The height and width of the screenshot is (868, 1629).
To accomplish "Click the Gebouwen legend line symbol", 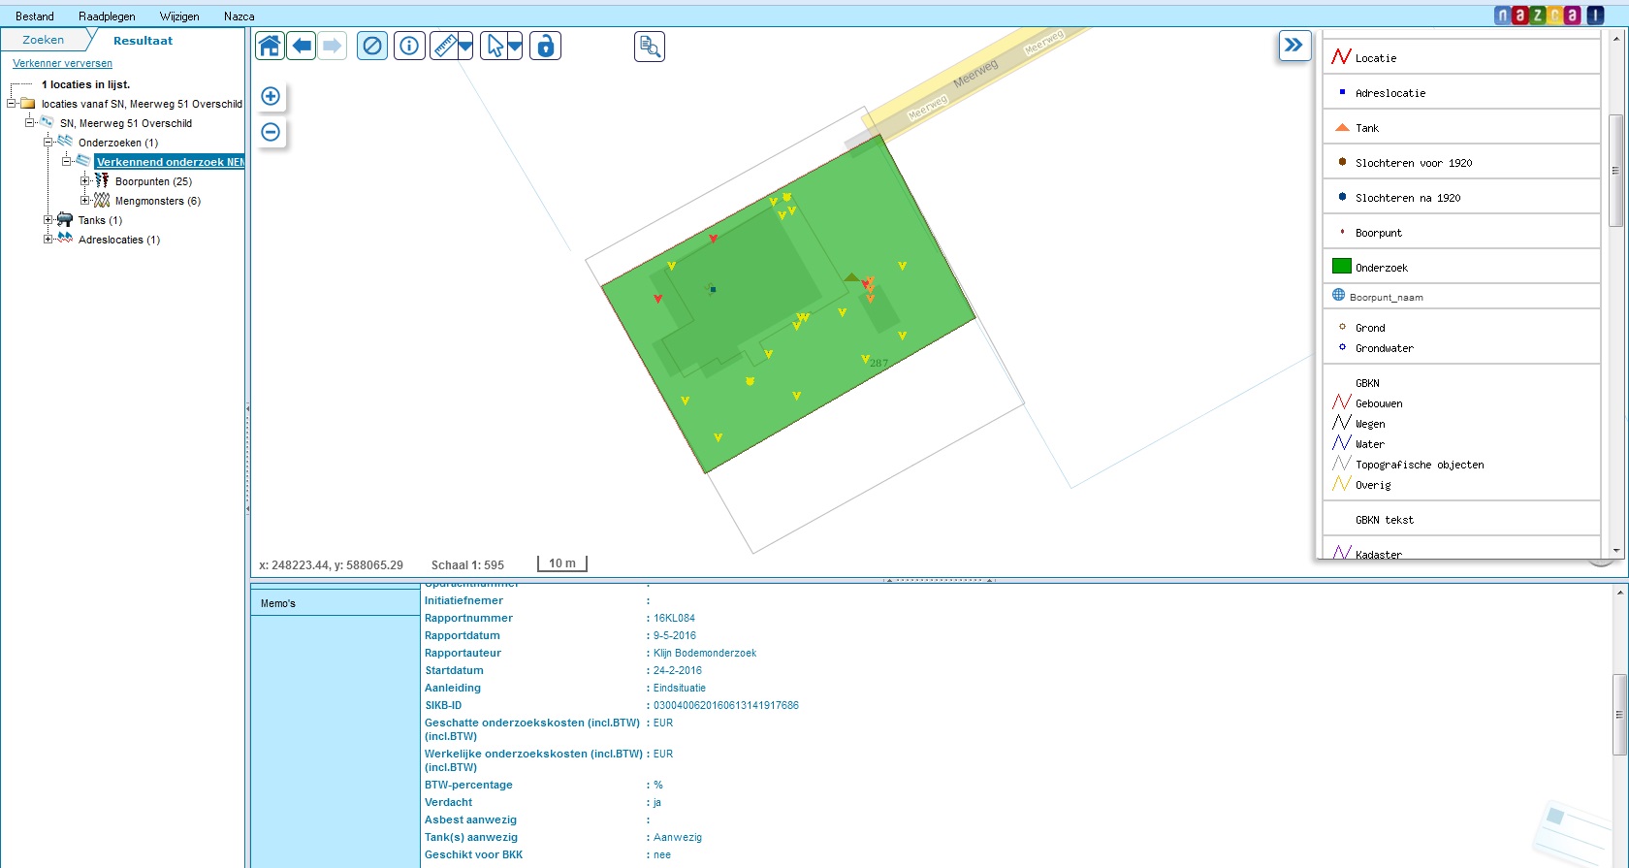I will click(1342, 402).
